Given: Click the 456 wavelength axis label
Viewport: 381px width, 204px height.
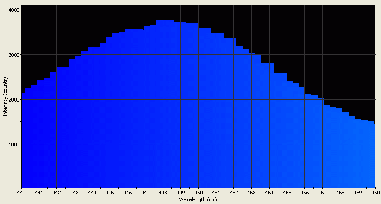Looking at the screenshot, I should tap(305, 193).
